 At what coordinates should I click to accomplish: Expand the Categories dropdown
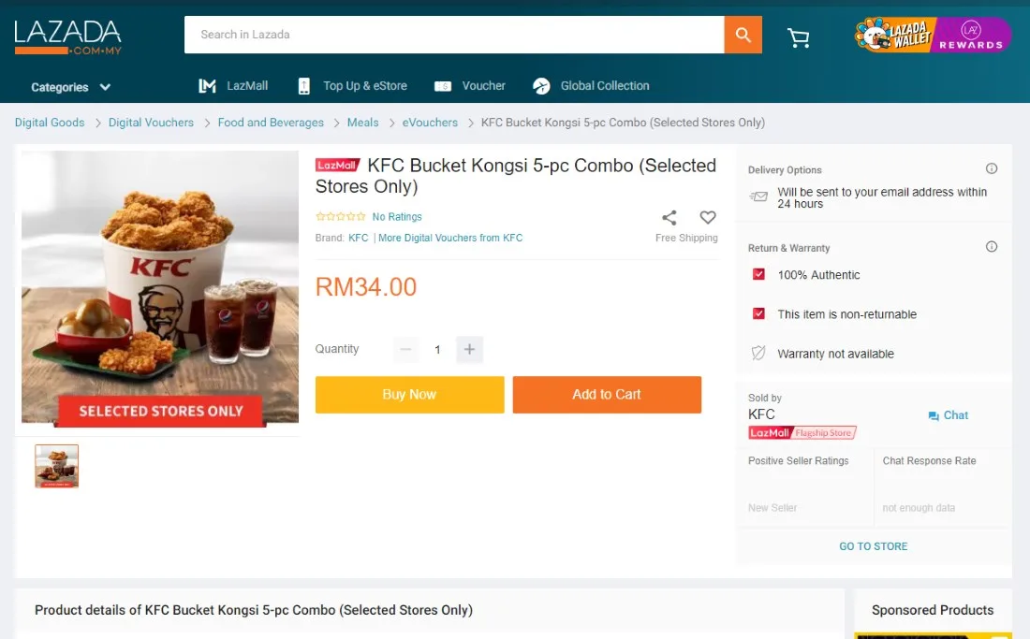tap(71, 87)
